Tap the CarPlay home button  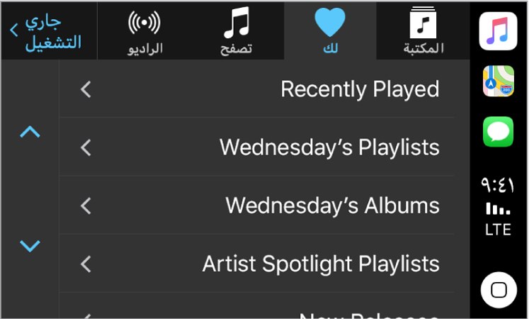click(x=499, y=290)
